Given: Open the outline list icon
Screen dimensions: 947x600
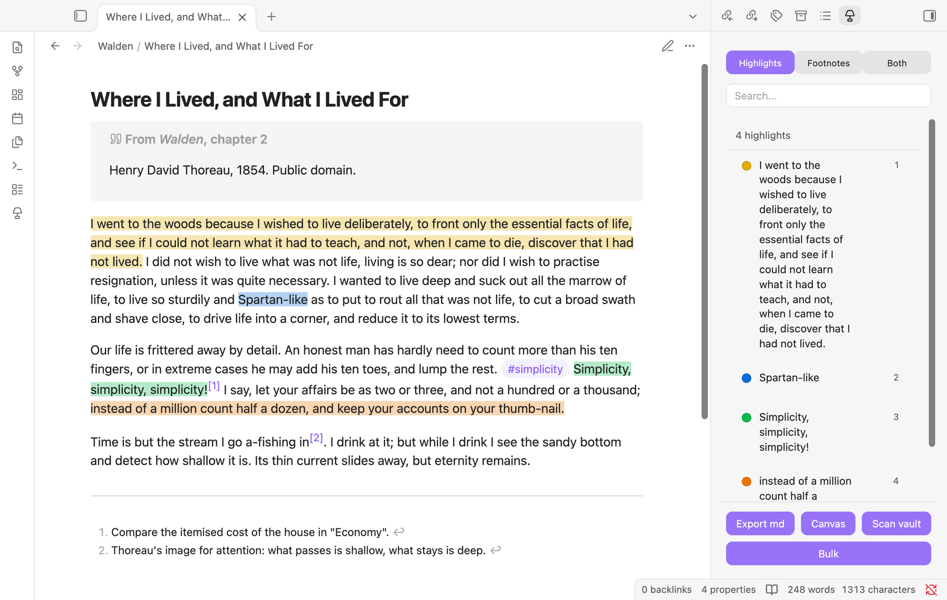Looking at the screenshot, I should coord(825,16).
